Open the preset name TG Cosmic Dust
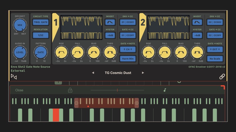 tap(118, 73)
